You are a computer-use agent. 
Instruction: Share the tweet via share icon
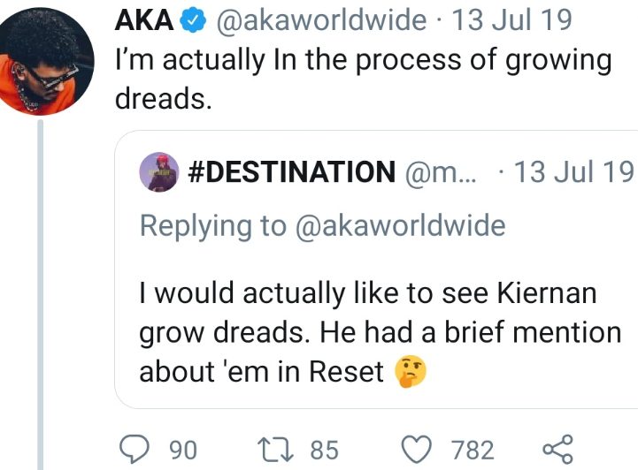pyautogui.click(x=558, y=450)
